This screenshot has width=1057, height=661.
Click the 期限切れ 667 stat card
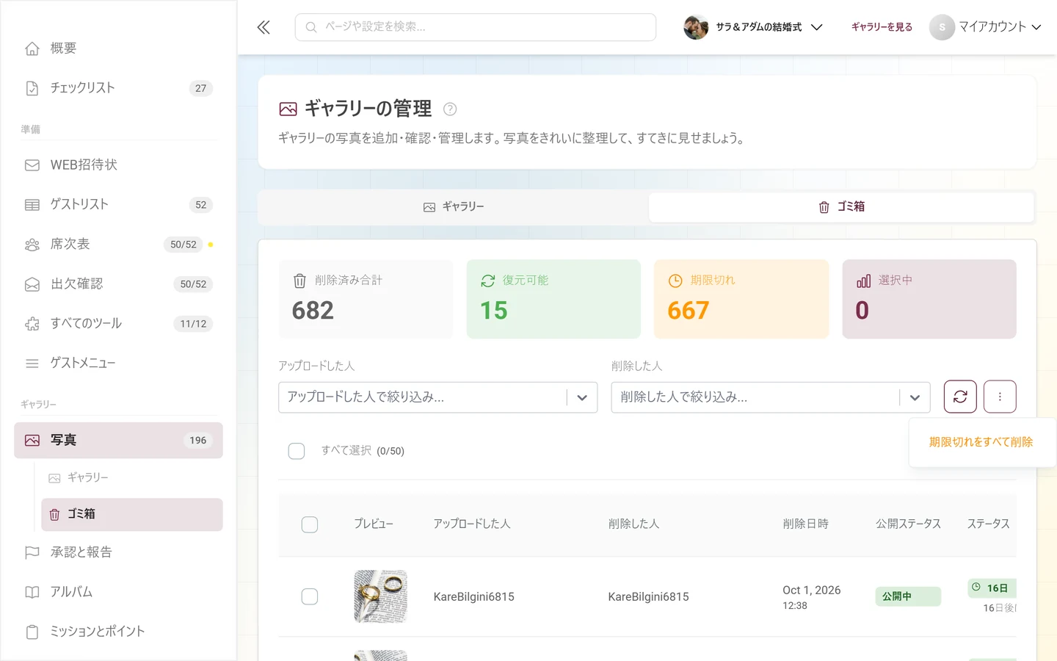741,299
